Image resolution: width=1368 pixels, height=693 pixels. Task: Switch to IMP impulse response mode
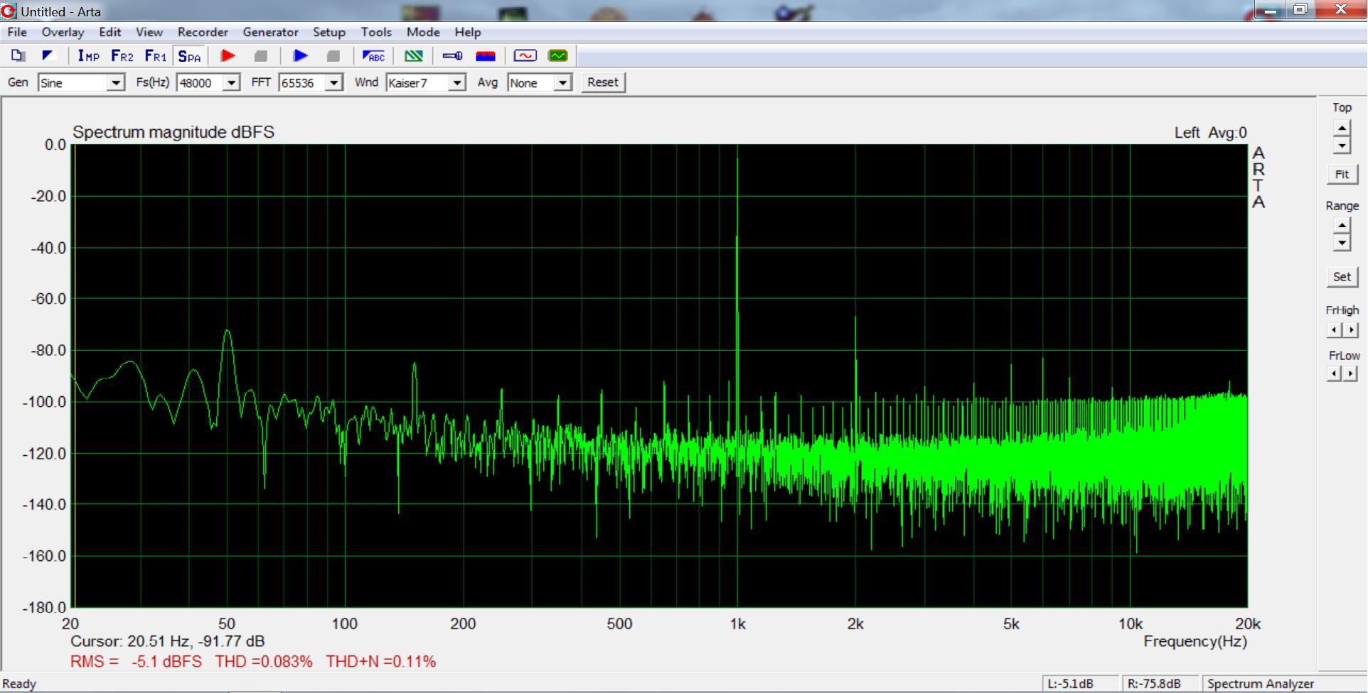pyautogui.click(x=88, y=55)
